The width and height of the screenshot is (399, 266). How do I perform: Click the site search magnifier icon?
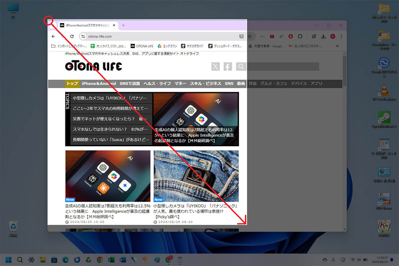[241, 66]
